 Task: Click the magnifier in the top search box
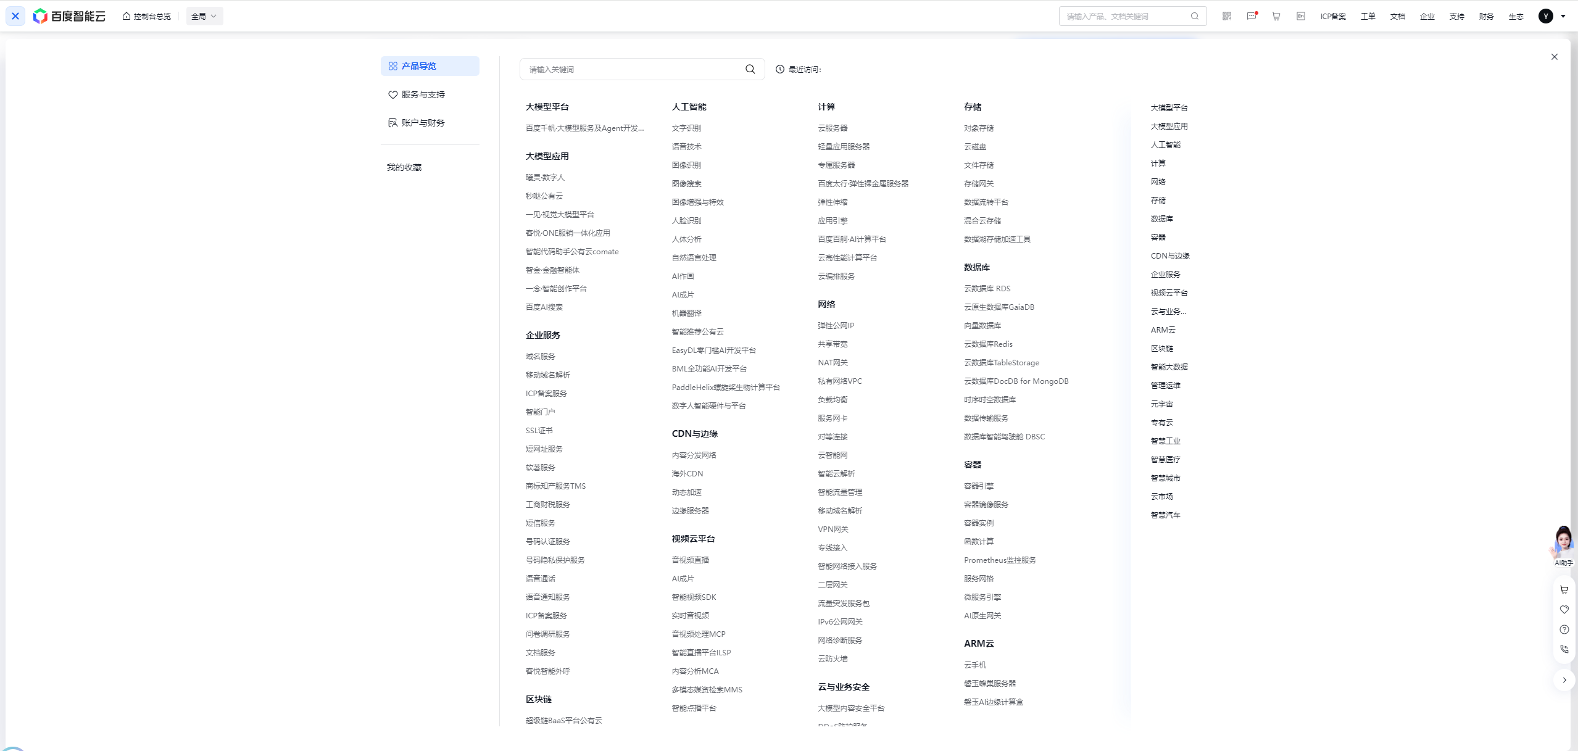click(1195, 16)
